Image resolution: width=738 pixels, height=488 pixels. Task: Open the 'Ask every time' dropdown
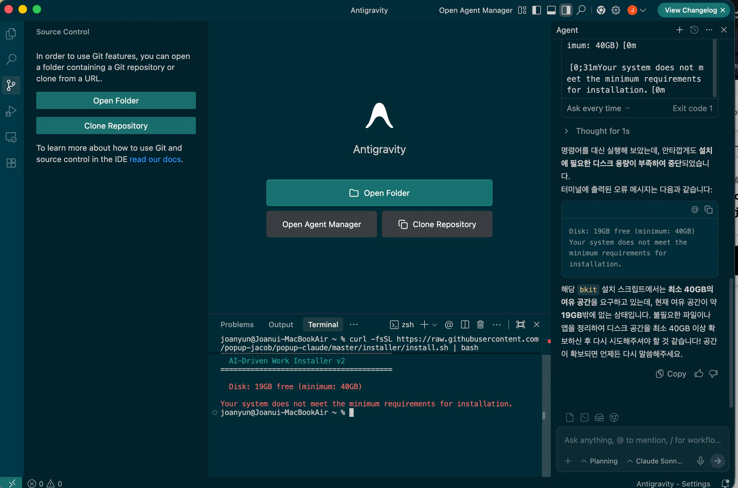(x=598, y=108)
